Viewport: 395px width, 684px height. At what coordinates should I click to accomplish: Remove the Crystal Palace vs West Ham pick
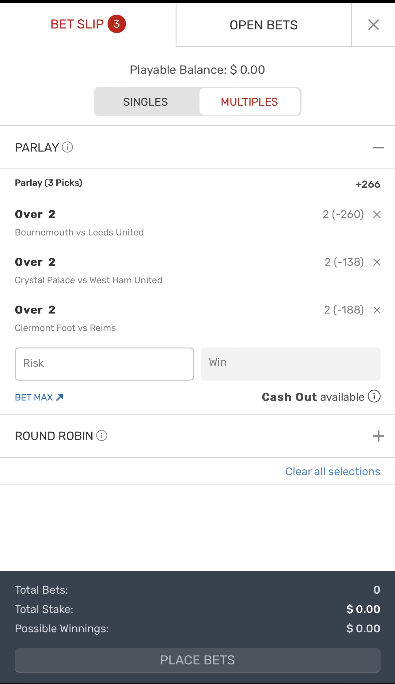point(377,262)
